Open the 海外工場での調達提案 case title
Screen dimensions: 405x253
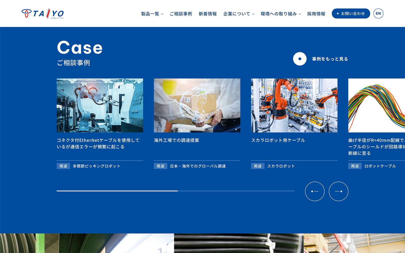click(177, 140)
